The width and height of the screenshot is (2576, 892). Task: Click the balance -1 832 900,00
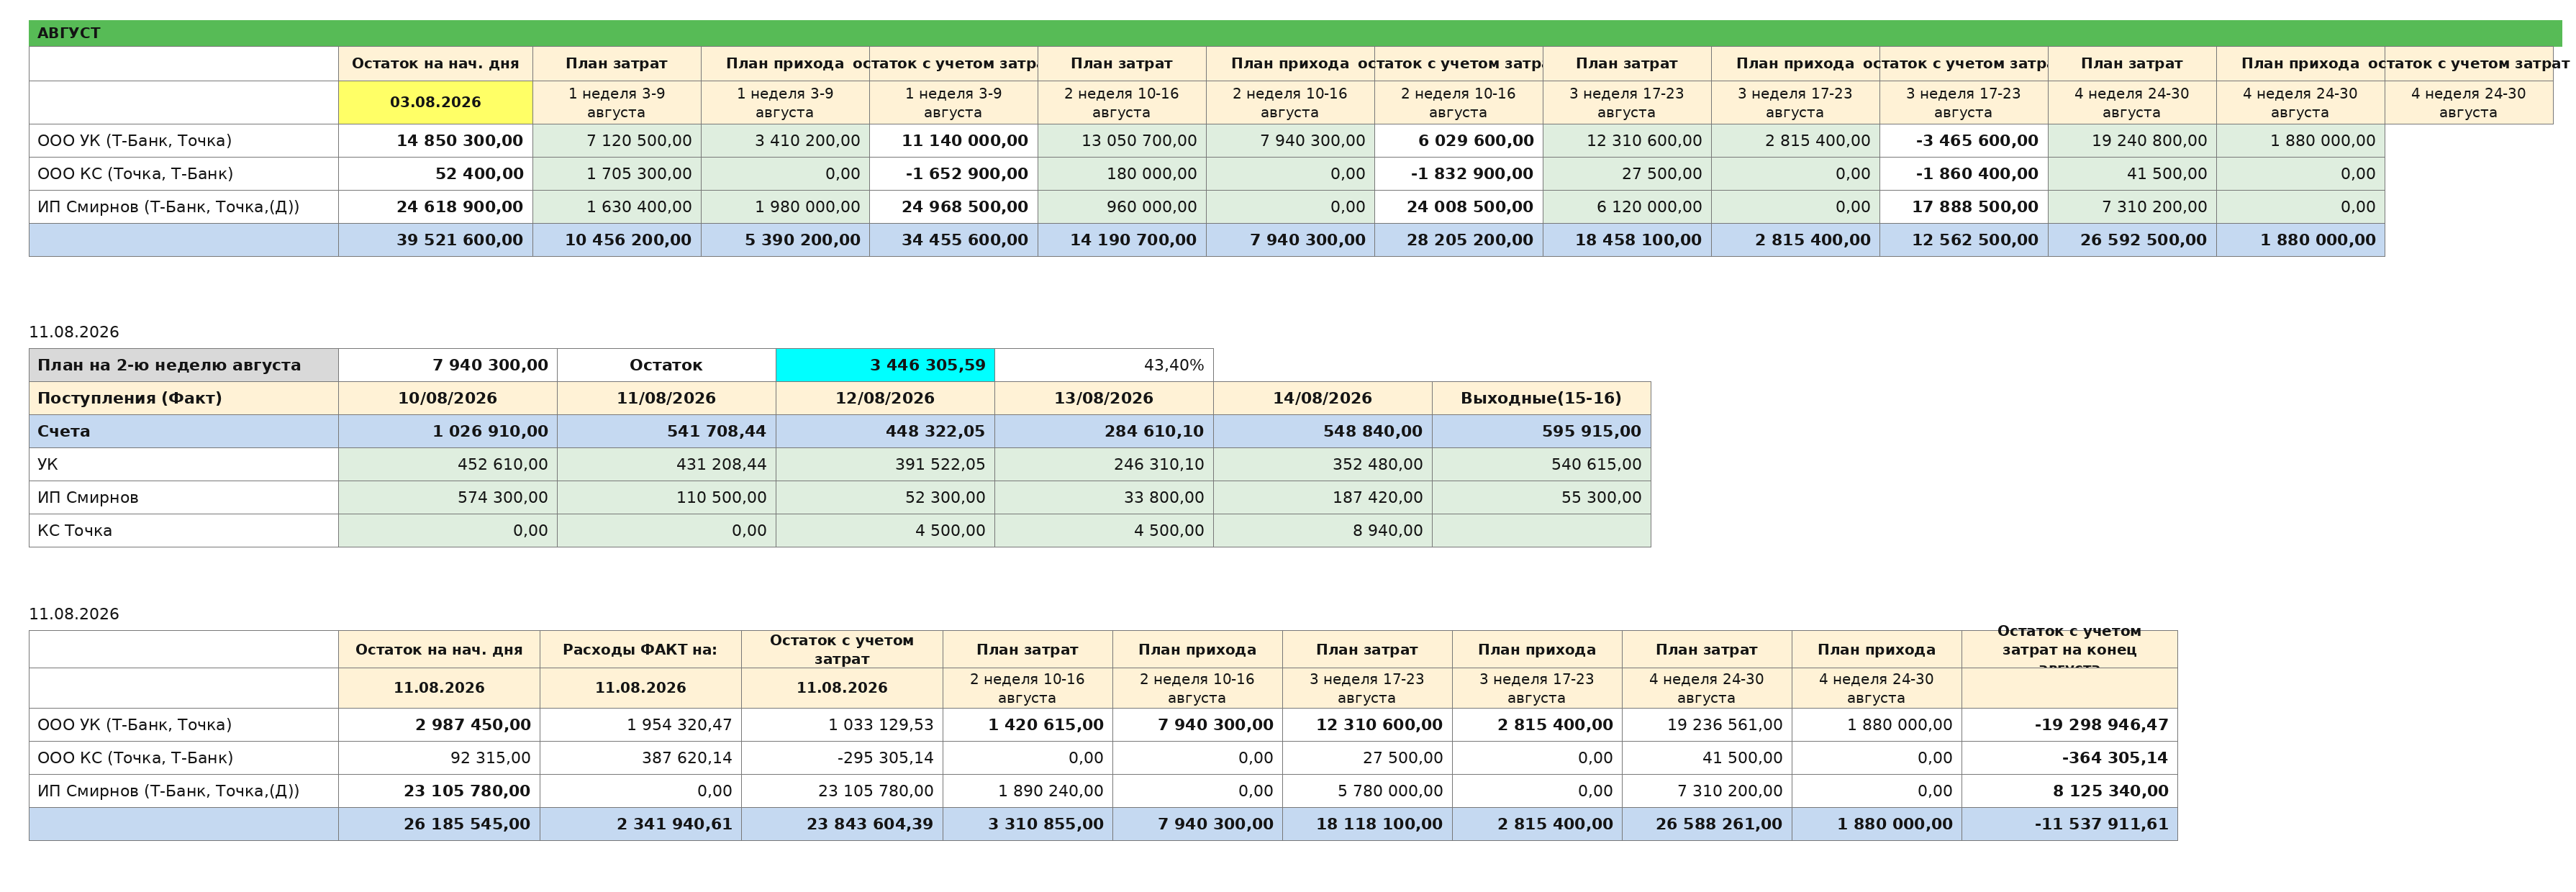(1459, 174)
